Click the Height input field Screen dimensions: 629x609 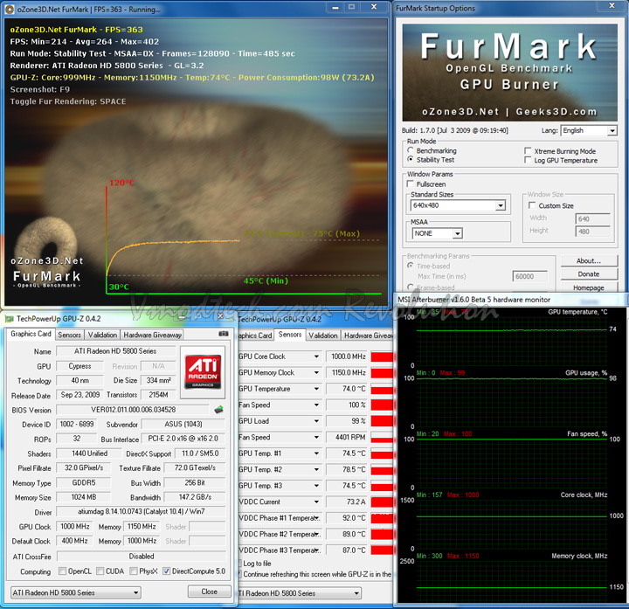click(x=593, y=232)
